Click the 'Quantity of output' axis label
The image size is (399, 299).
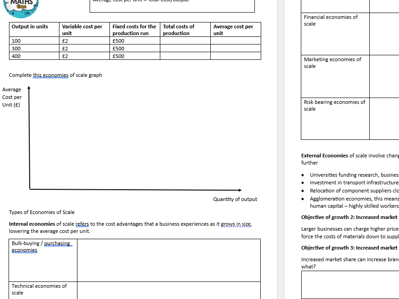235,199
